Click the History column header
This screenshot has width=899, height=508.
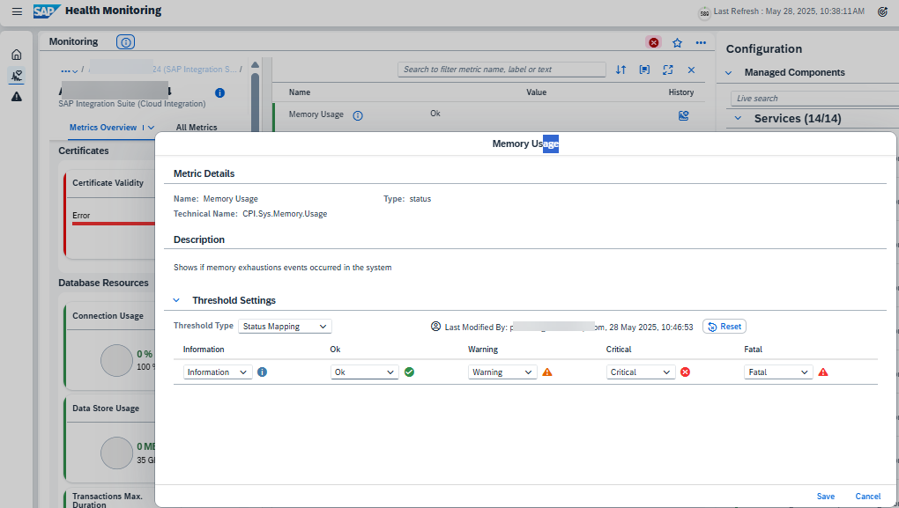(681, 92)
